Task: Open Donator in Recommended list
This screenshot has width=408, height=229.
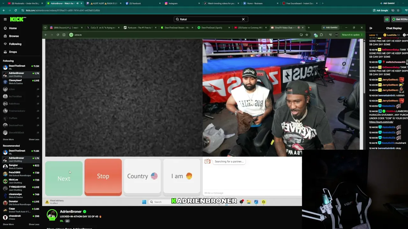Action: point(20,203)
